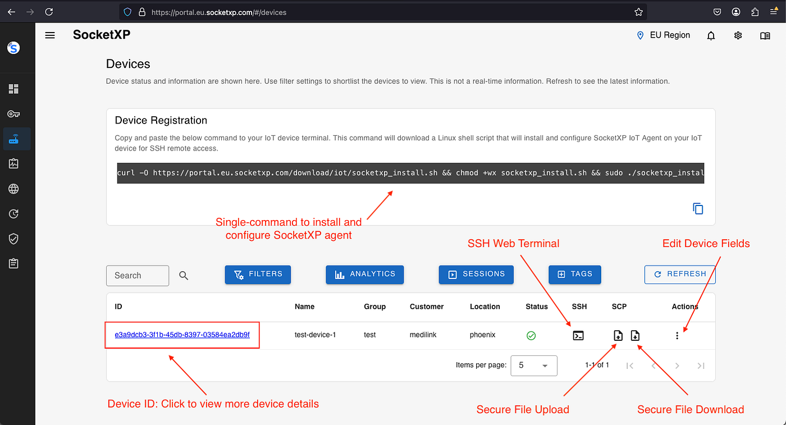Viewport: 786px width, 425px height.
Task: Open the monitoring chart icon in the sidebar
Action: (x=13, y=163)
